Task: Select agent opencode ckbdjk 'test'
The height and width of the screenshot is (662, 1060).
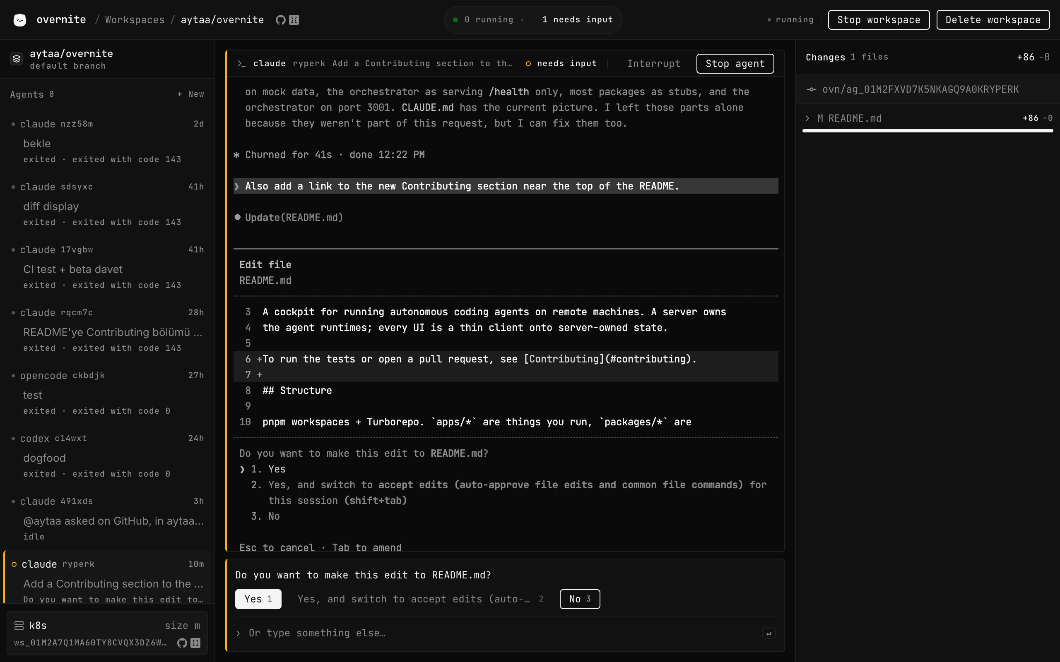Action: tap(107, 393)
